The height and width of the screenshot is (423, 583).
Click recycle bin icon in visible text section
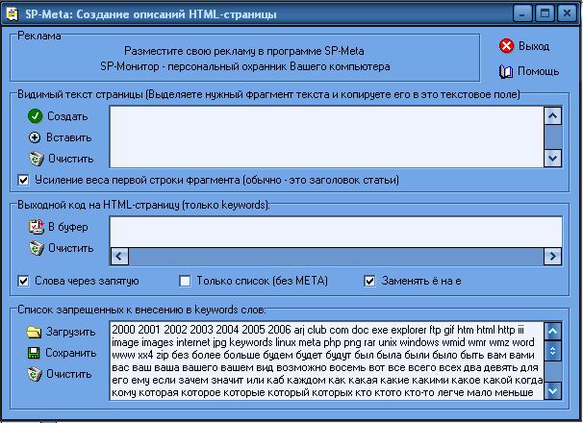37,159
